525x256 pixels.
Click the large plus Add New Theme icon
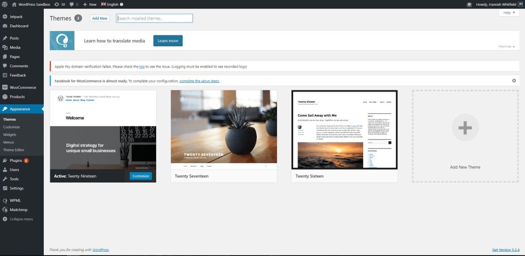[465, 128]
